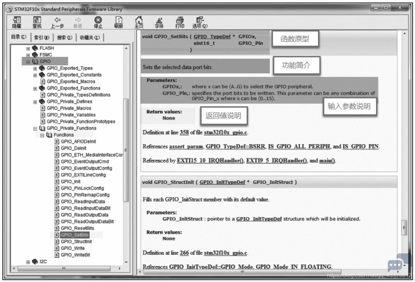Expand the FLASH tree node

28,48
